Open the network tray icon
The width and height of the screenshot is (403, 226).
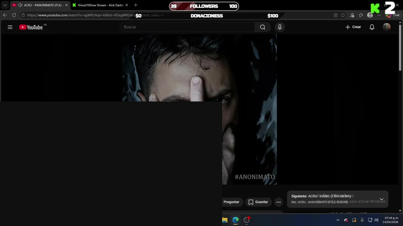370,220
